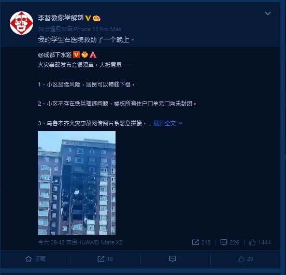This screenshot has width=286, height=275.
Task: Like the original post with 1444 likes
Action: 260,242
